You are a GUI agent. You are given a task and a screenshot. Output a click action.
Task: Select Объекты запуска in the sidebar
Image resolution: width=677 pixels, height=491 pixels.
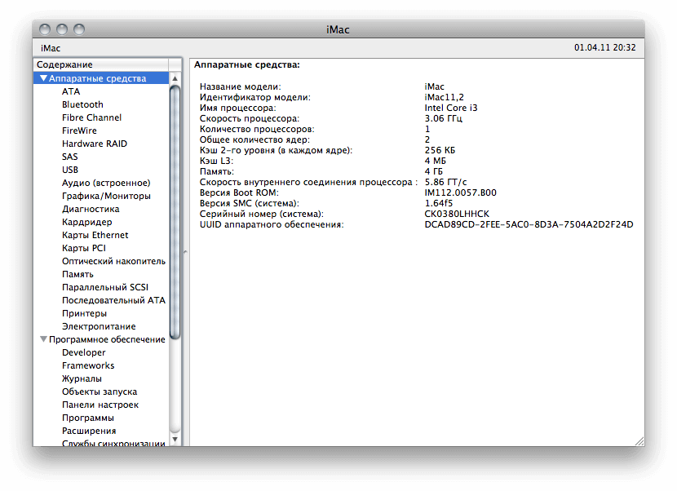click(100, 391)
